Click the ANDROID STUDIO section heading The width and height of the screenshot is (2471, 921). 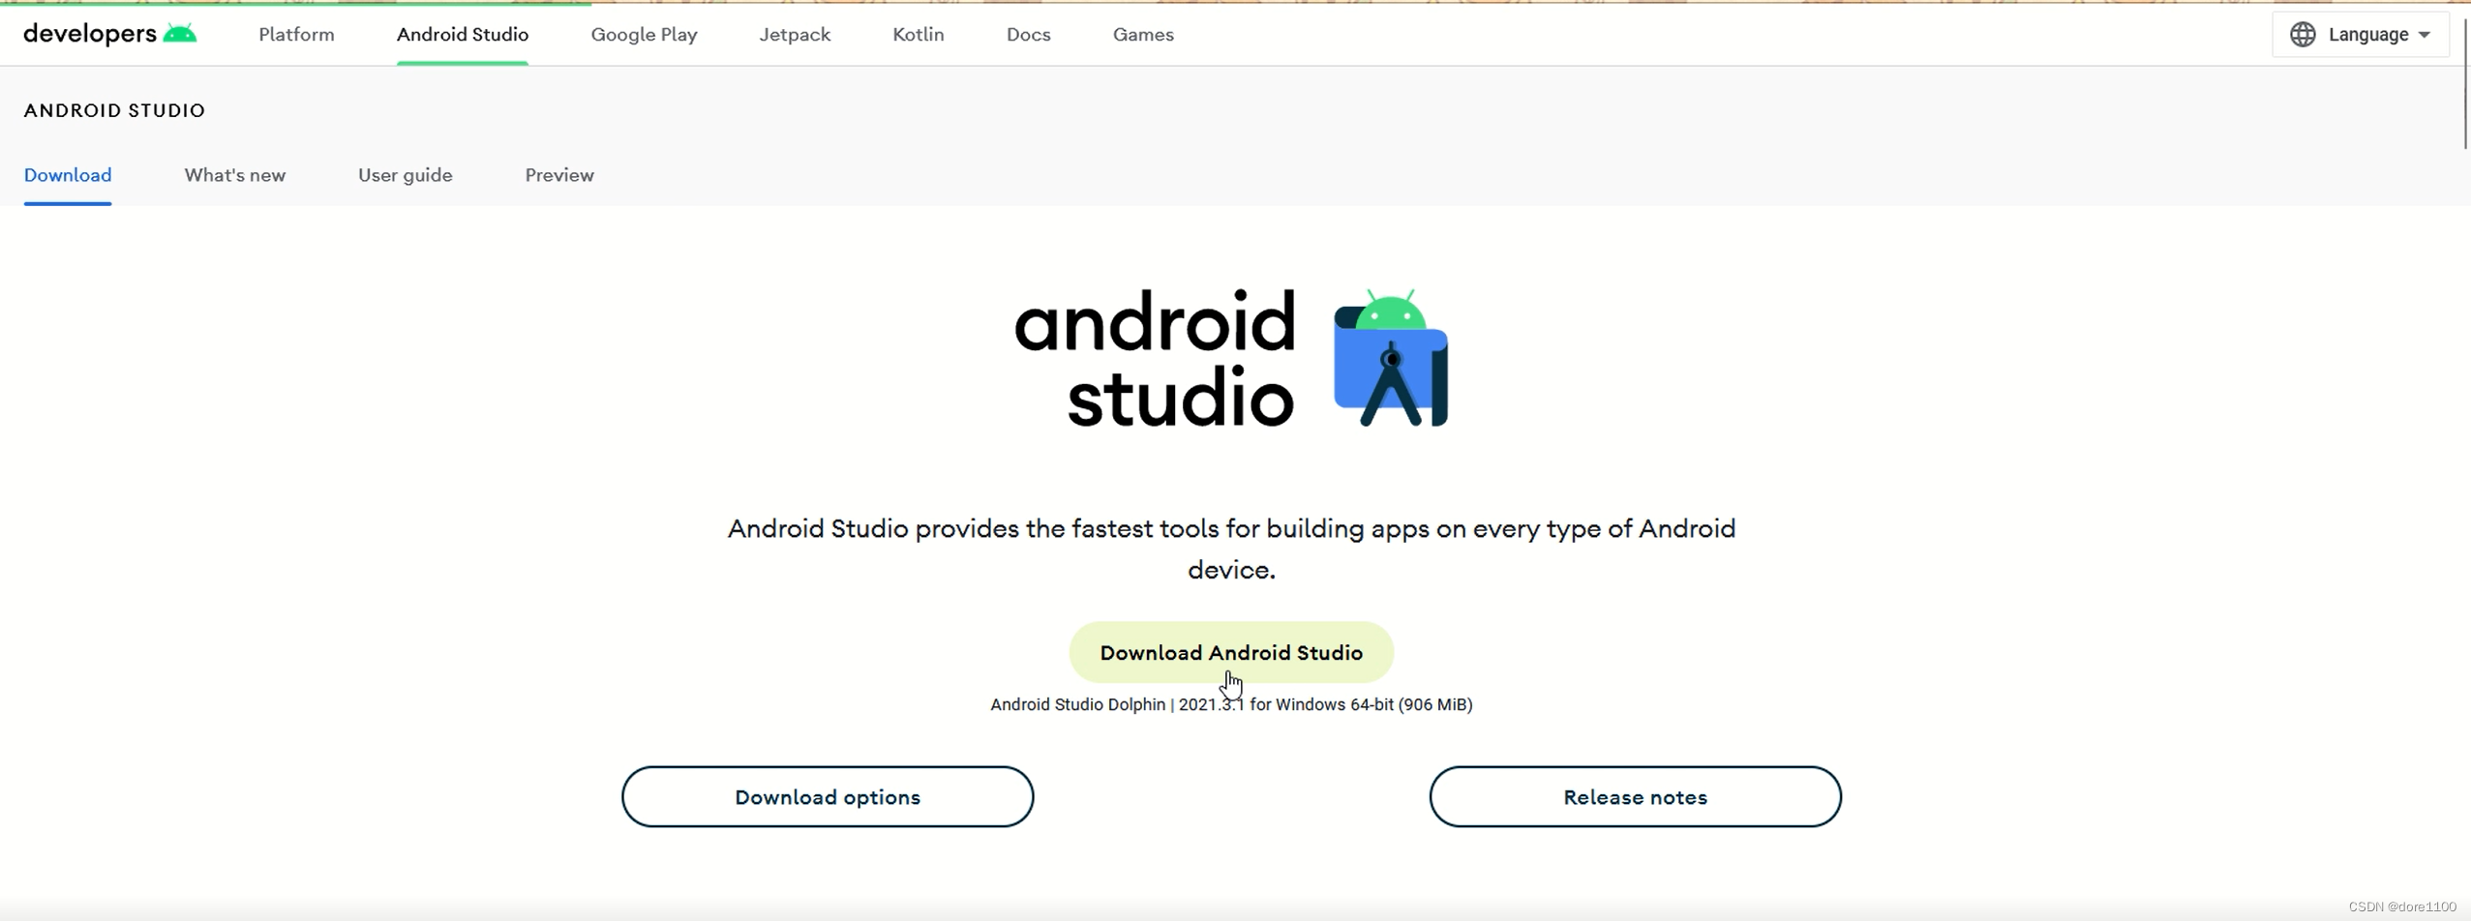(x=114, y=110)
